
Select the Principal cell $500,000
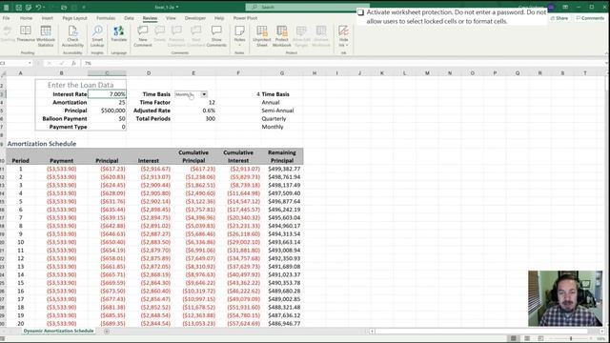107,111
